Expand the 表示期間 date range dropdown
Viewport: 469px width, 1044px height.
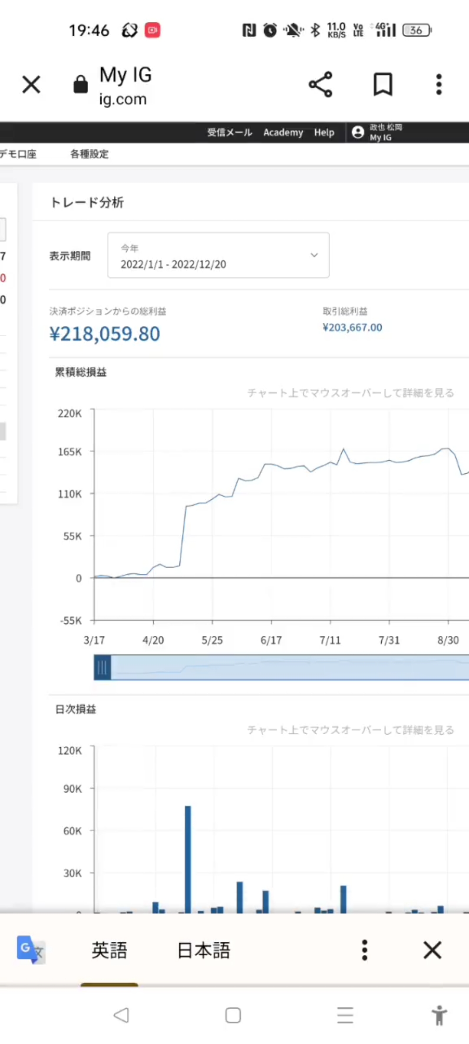tap(218, 255)
